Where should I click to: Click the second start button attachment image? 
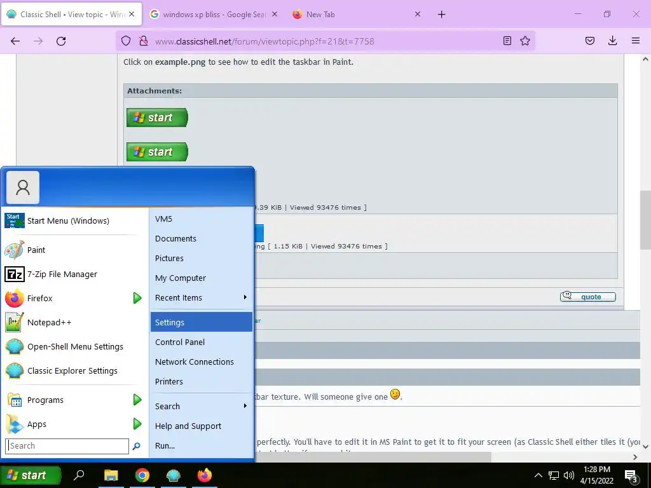[158, 152]
